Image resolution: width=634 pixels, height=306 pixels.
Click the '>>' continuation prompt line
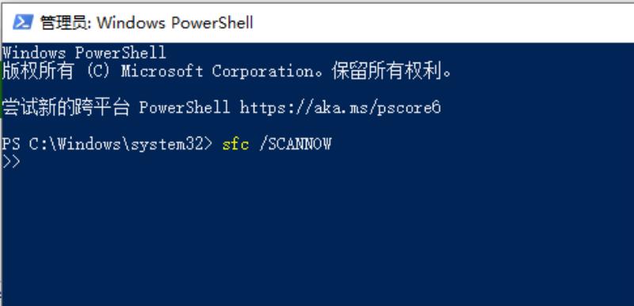click(11, 161)
